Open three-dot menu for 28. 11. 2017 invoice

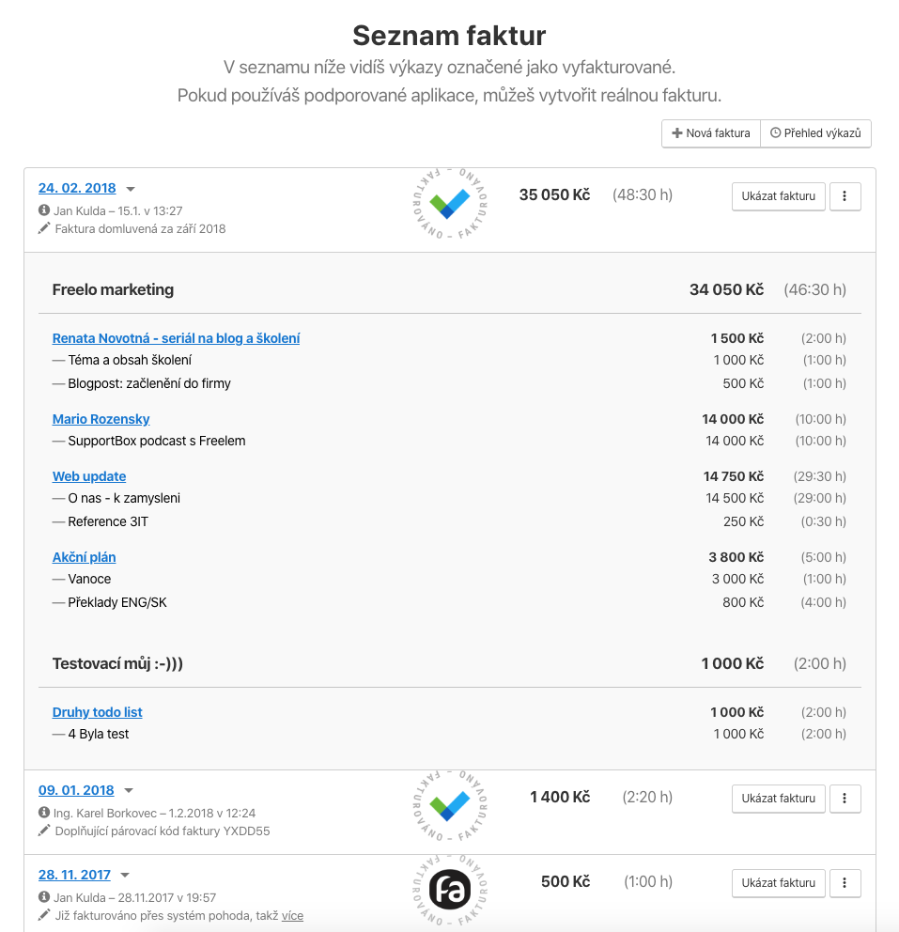click(845, 883)
